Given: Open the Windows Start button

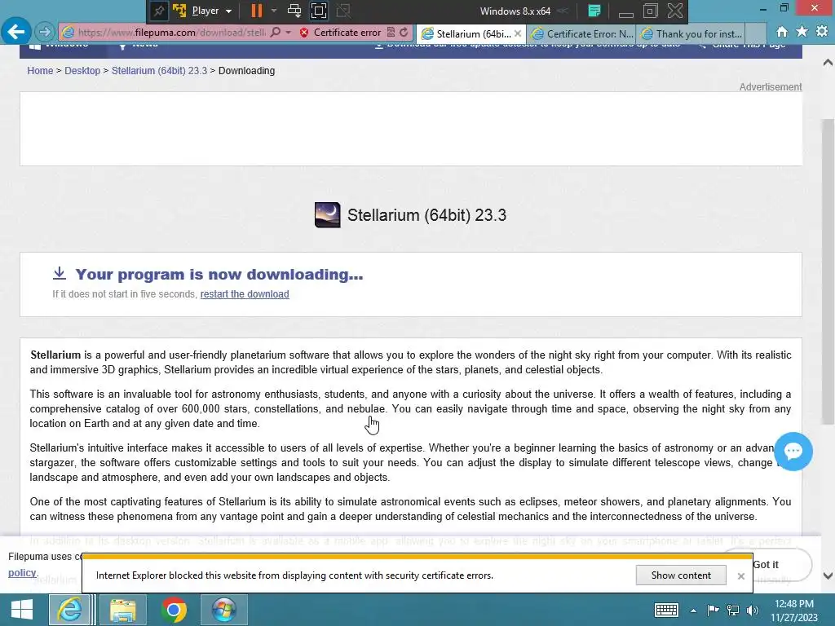Looking at the screenshot, I should click(22, 610).
